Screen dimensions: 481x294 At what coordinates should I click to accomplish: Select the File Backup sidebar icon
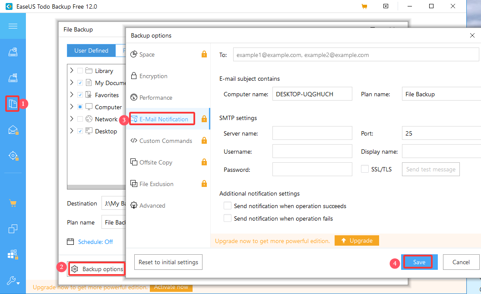coord(13,104)
